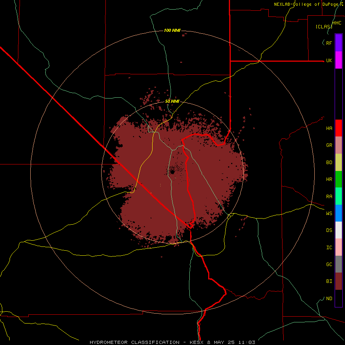
Task: Click the GR legend label
Action: 329,145
